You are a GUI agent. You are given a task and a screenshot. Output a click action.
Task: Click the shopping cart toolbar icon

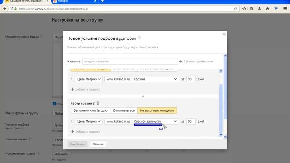coord(276,9)
